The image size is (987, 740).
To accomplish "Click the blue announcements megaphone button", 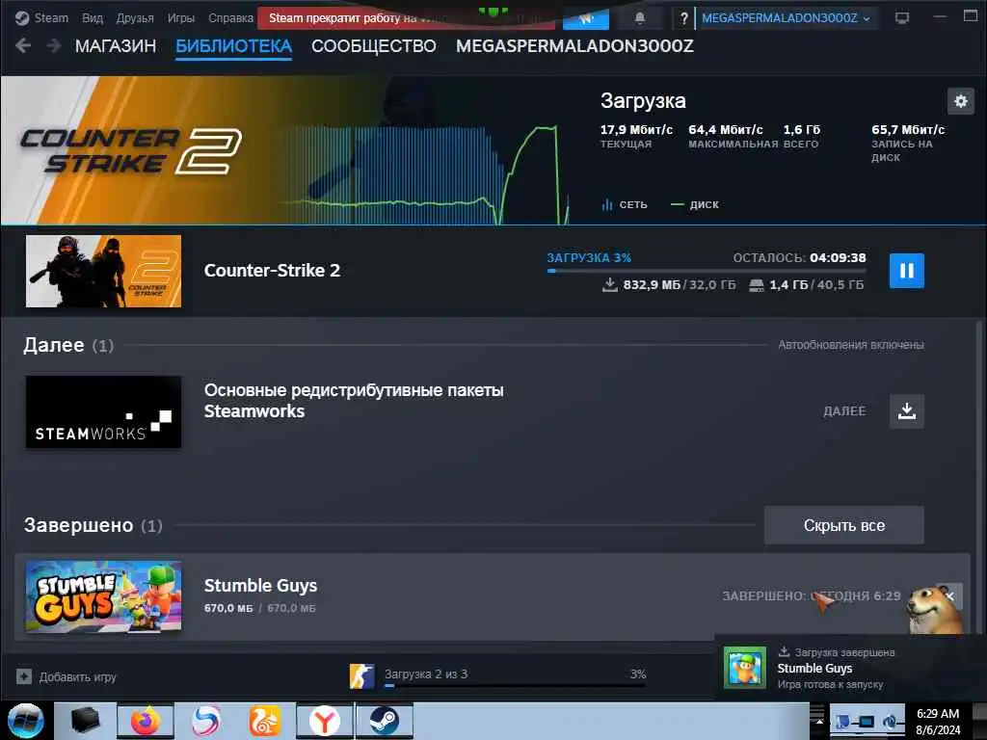I will pyautogui.click(x=585, y=18).
